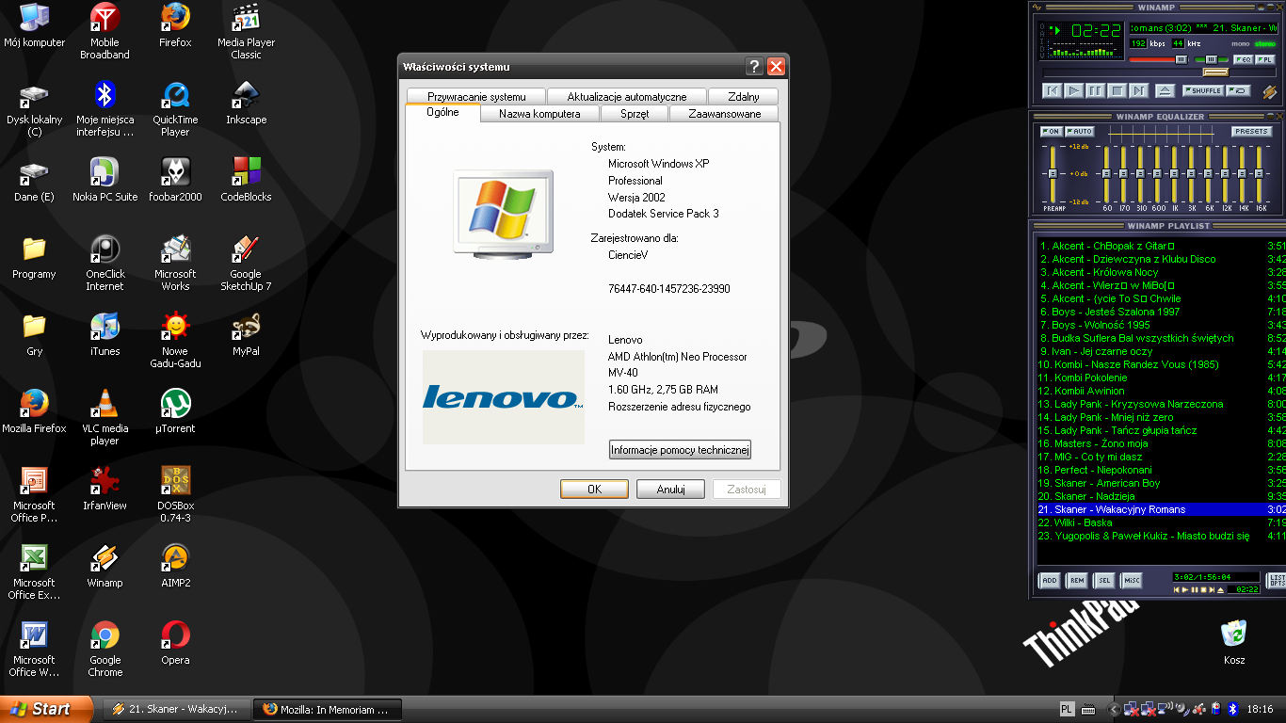Skip to previous track in Winamp main window
Viewport: 1286px width, 723px height.
click(x=1053, y=91)
